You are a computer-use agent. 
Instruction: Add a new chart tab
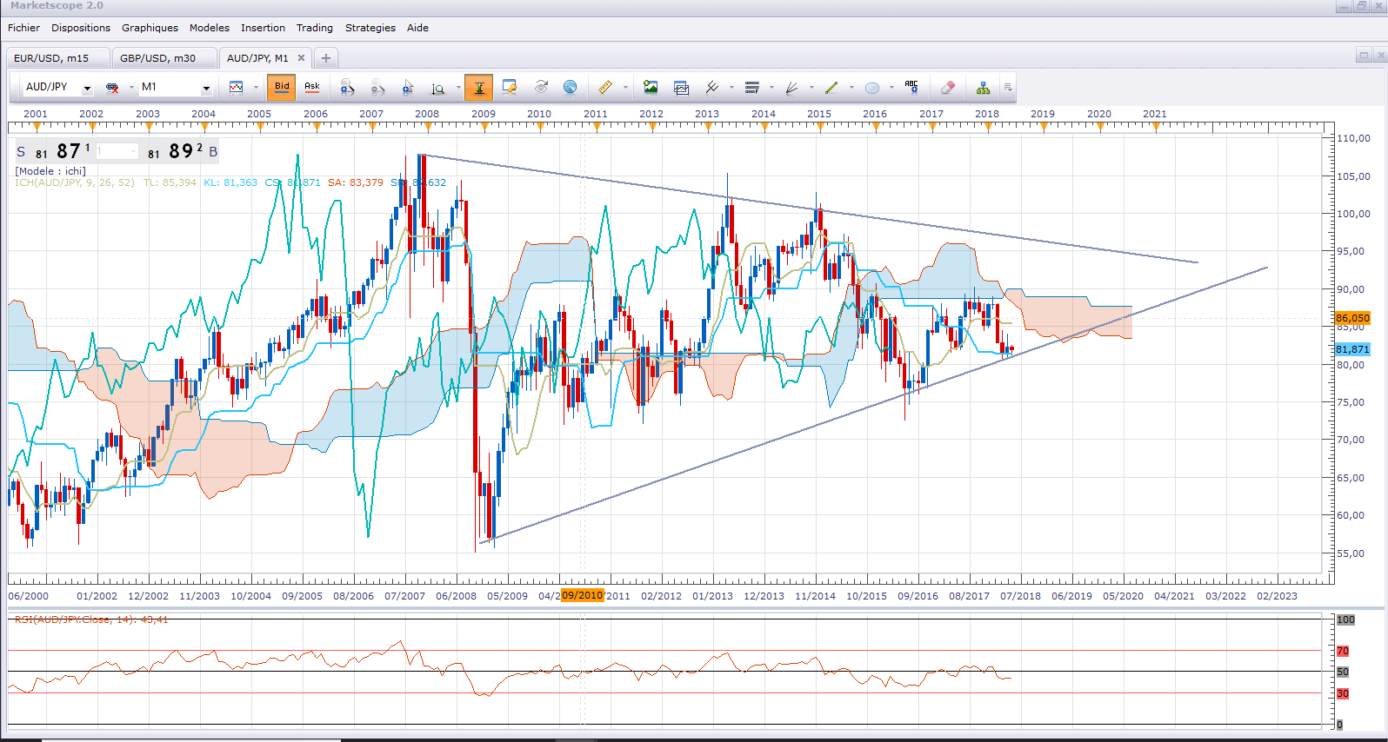tap(326, 58)
